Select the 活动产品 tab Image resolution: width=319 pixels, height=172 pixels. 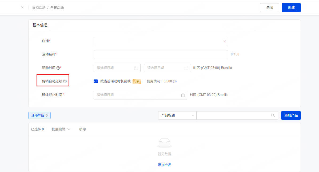[39, 115]
